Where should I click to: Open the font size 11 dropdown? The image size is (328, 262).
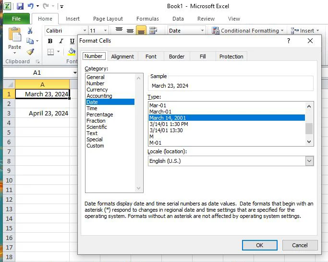[x=106, y=31]
